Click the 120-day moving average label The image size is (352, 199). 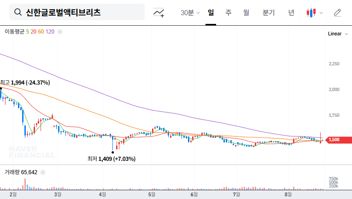click(x=50, y=32)
